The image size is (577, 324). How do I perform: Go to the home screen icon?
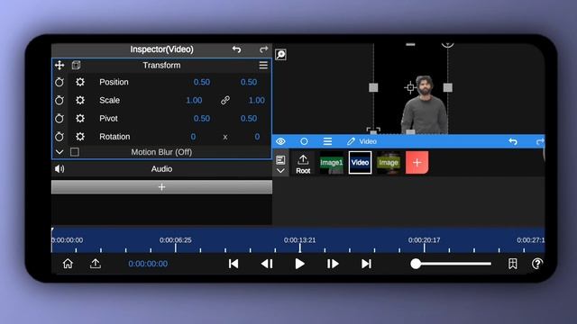pyautogui.click(x=68, y=264)
